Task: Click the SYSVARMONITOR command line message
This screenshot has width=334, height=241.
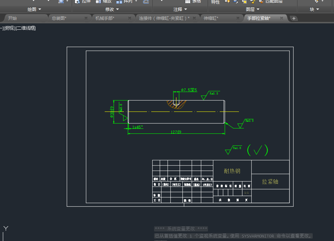Action: pyautogui.click(x=234, y=236)
